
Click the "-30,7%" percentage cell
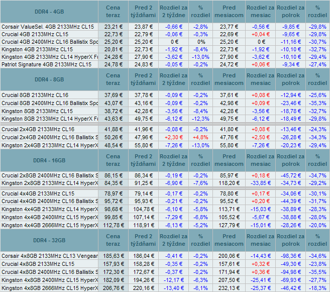tap(317, 42)
